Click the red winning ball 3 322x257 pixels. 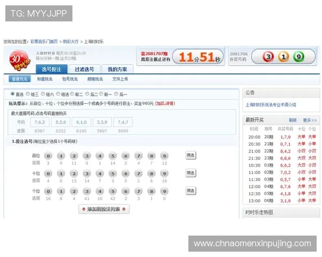pos(268,57)
